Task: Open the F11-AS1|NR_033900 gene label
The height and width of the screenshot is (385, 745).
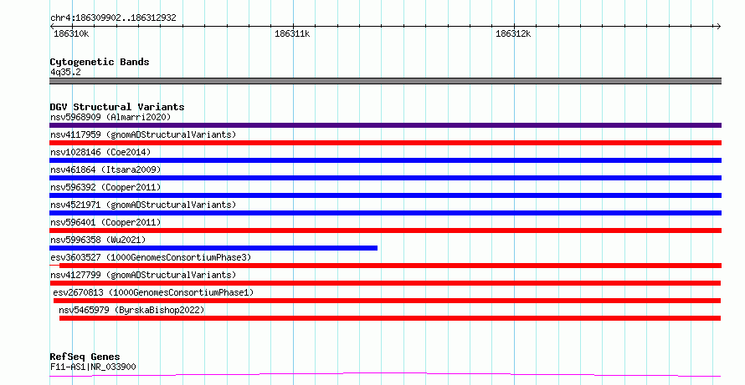Action: [93, 367]
